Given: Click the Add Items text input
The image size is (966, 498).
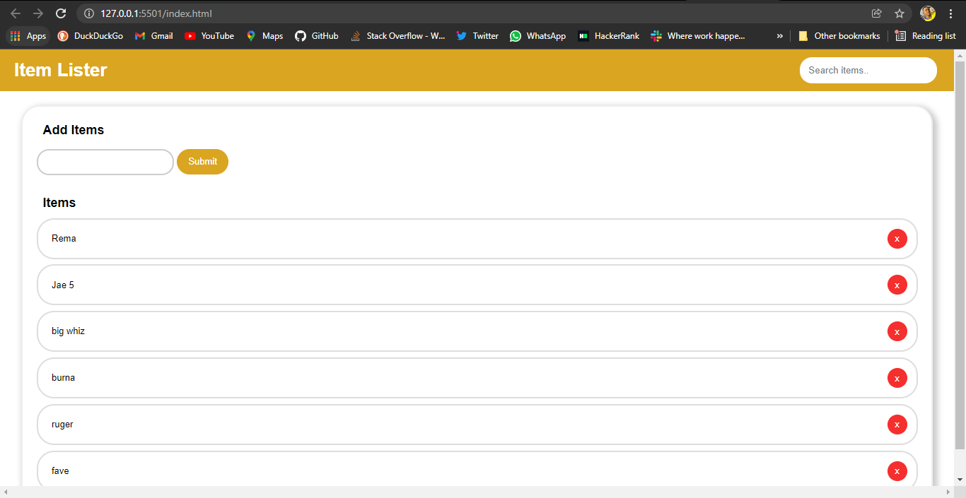Looking at the screenshot, I should 105,162.
